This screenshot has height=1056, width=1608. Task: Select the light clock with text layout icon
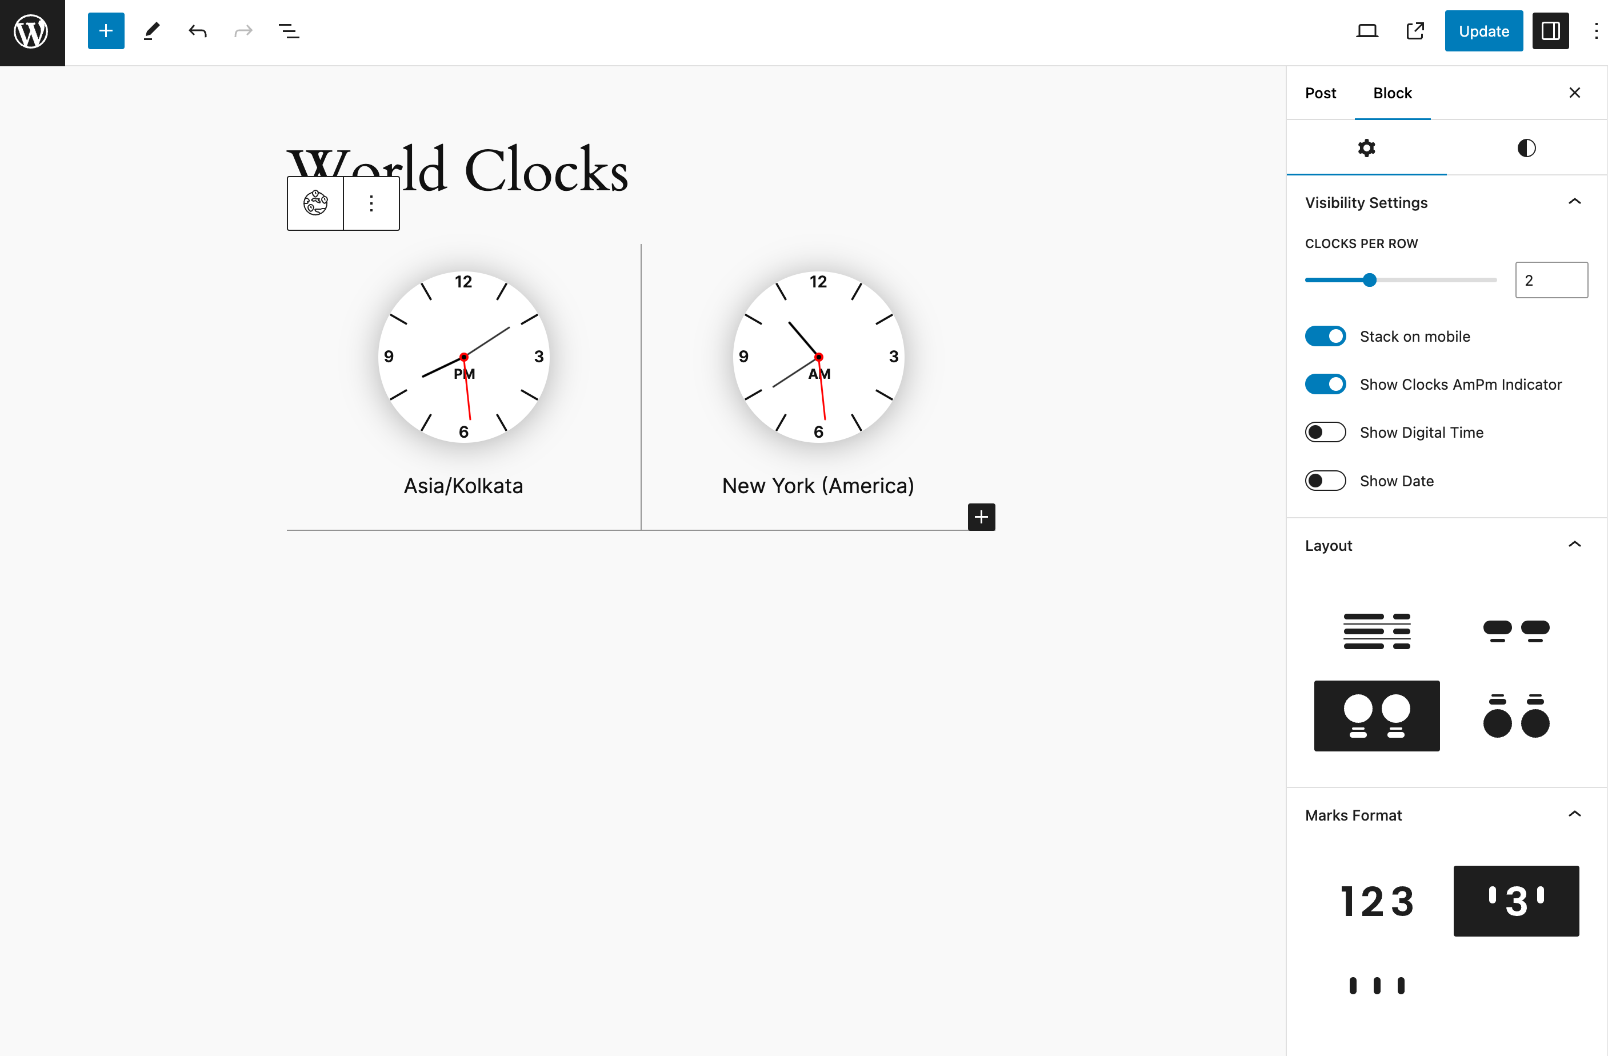[1515, 715]
